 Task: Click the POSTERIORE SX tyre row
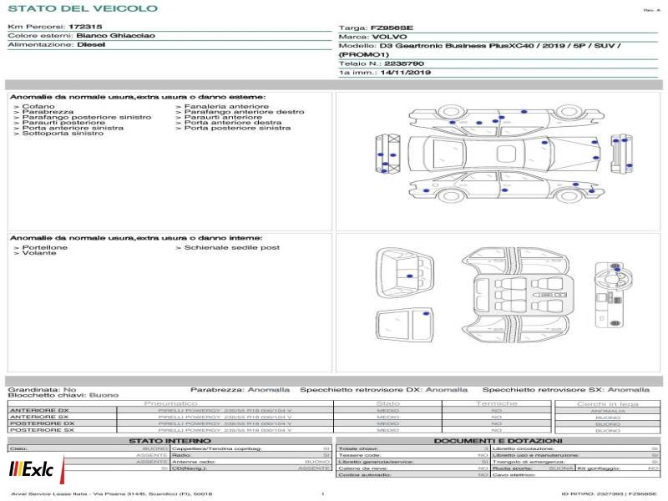click(x=281, y=430)
